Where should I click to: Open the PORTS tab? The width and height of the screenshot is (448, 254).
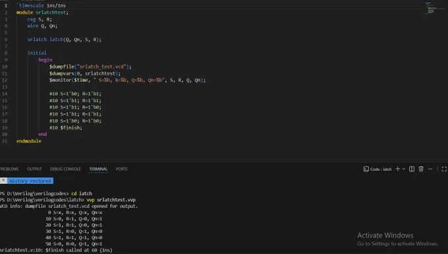click(x=122, y=169)
